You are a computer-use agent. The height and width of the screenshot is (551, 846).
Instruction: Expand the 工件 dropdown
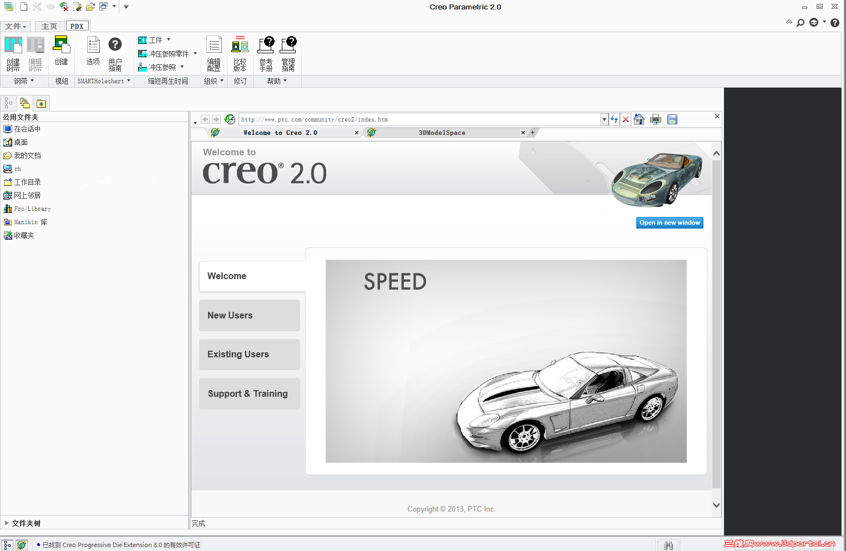click(x=169, y=40)
